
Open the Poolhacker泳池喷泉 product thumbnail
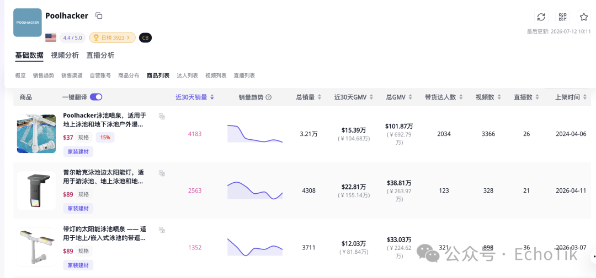coord(36,134)
